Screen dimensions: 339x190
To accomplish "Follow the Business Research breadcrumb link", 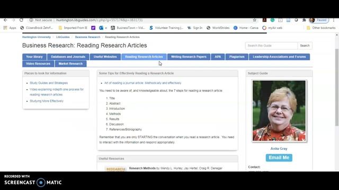I will pyautogui.click(x=87, y=37).
